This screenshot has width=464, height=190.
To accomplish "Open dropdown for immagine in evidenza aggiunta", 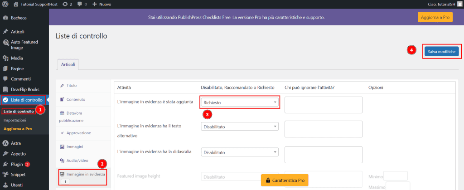I will (x=240, y=102).
